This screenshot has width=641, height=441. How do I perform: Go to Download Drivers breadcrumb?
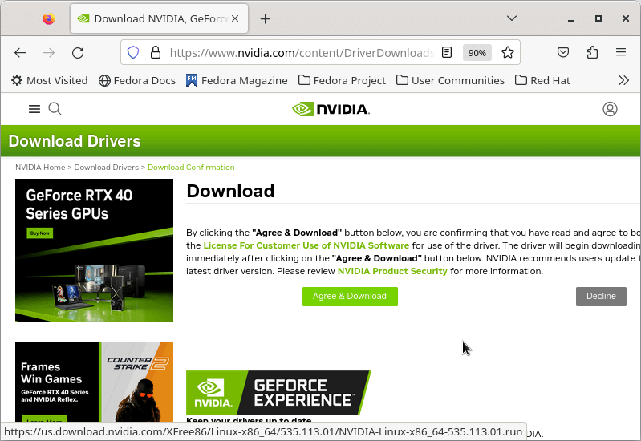106,167
